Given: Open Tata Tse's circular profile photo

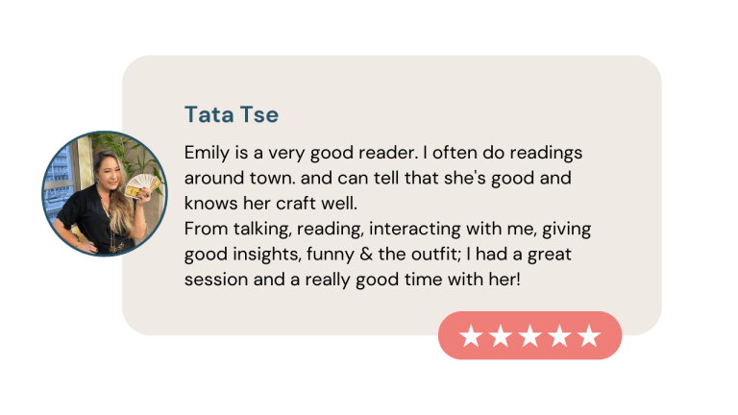Looking at the screenshot, I should point(104,194).
